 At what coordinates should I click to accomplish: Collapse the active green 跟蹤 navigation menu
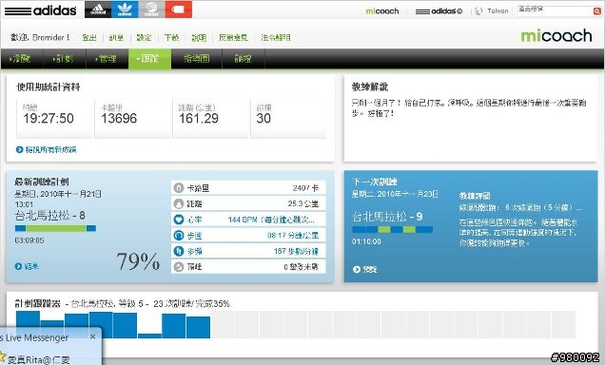coord(149,59)
